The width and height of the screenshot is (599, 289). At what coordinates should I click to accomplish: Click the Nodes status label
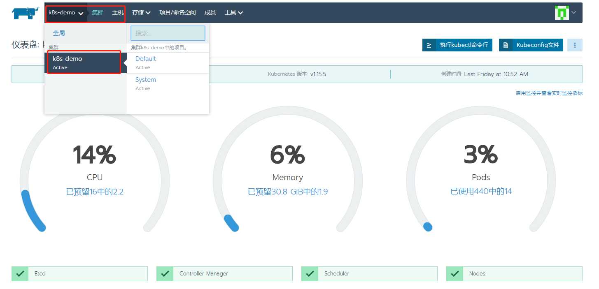(477, 274)
